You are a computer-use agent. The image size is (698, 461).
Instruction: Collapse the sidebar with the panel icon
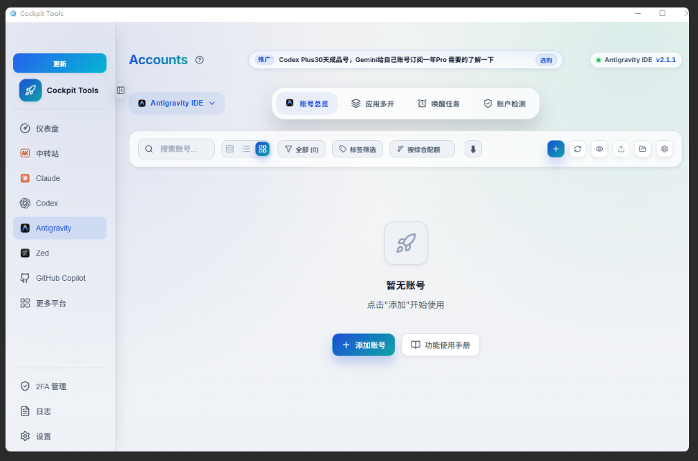(121, 90)
